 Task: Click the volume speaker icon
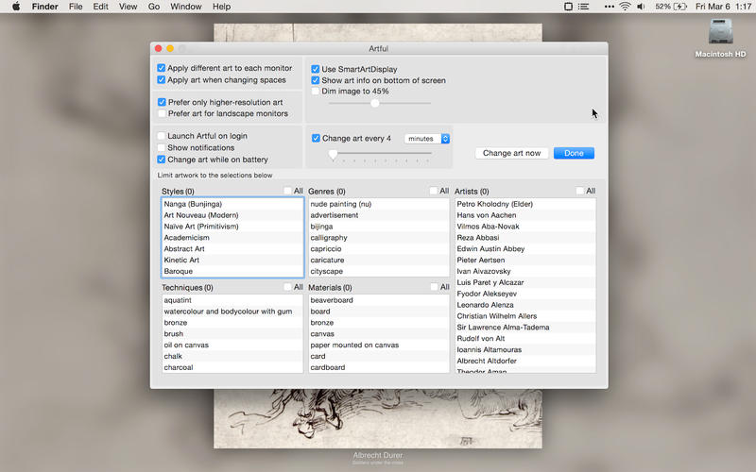641,7
